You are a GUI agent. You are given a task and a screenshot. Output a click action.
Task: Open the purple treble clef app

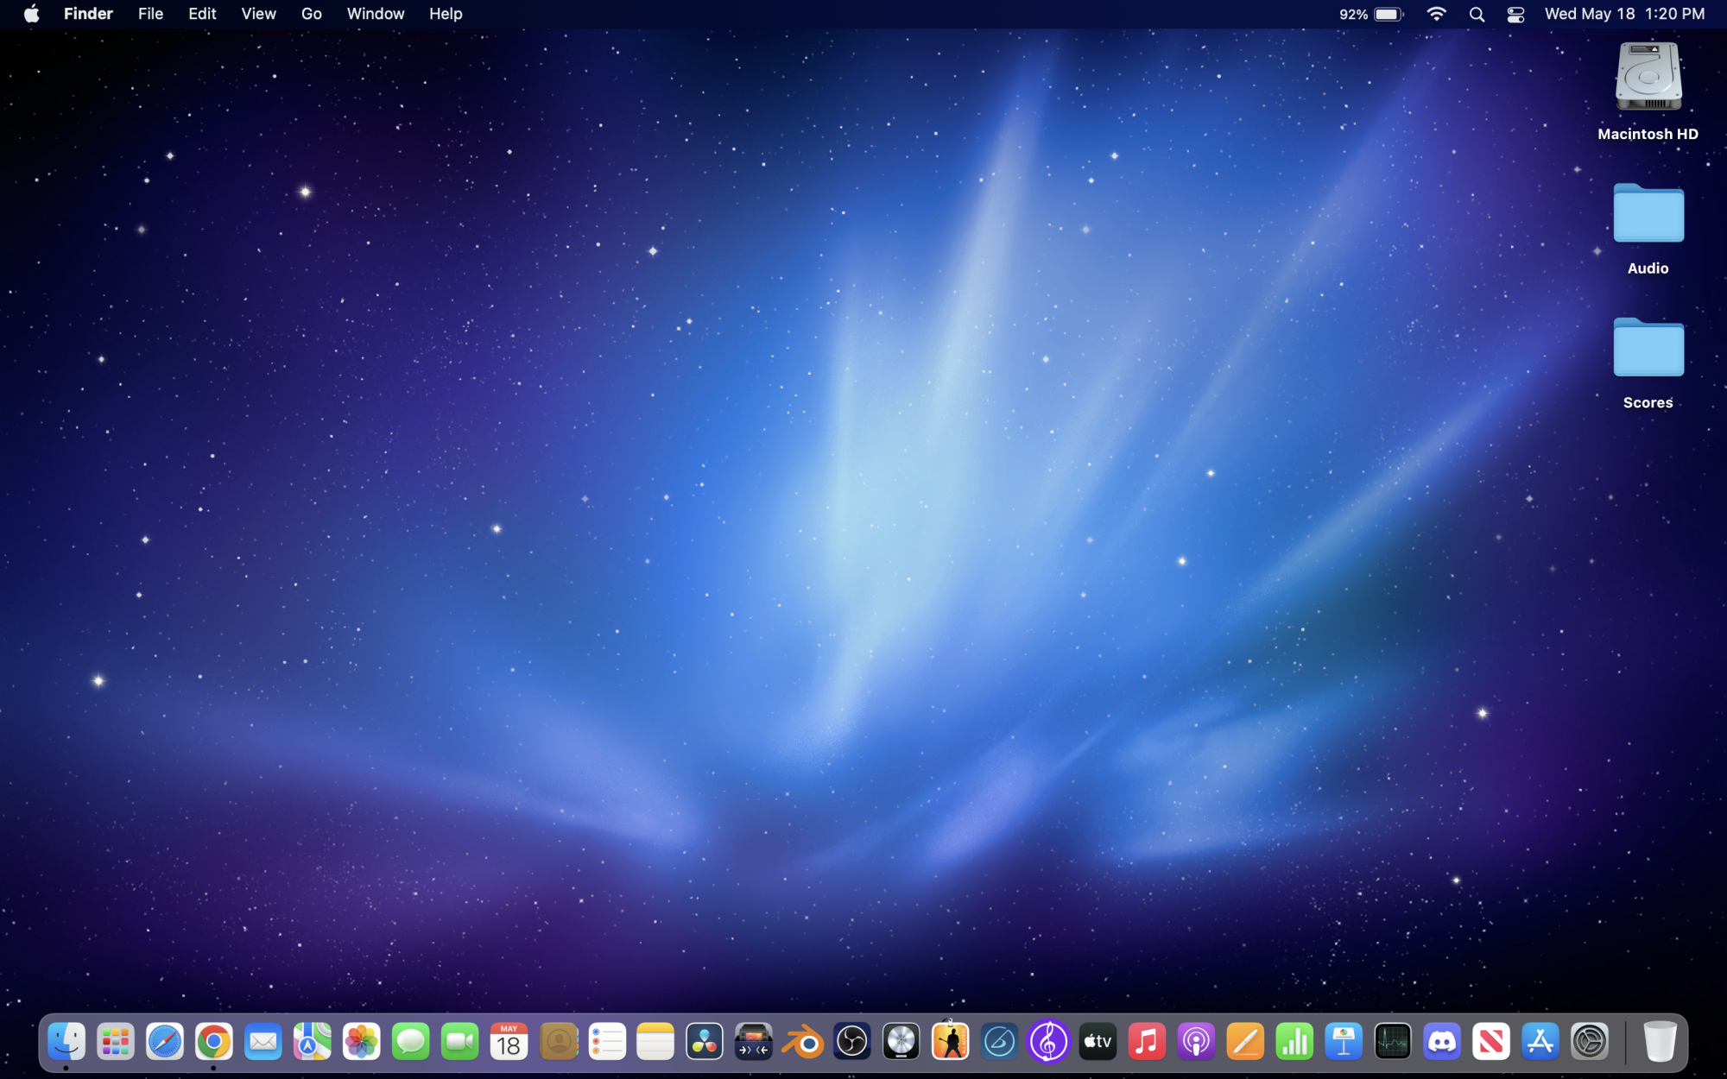click(x=1048, y=1042)
